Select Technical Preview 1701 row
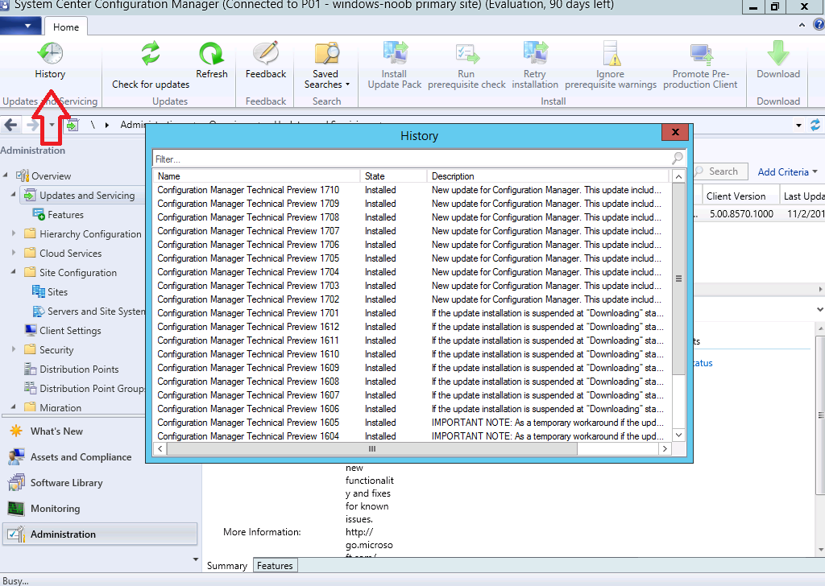Image resolution: width=825 pixels, height=586 pixels. (x=412, y=312)
